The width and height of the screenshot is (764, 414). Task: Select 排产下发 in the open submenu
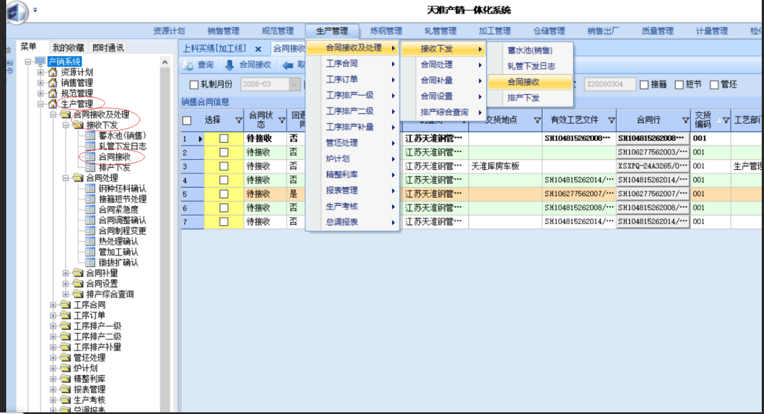coord(523,98)
